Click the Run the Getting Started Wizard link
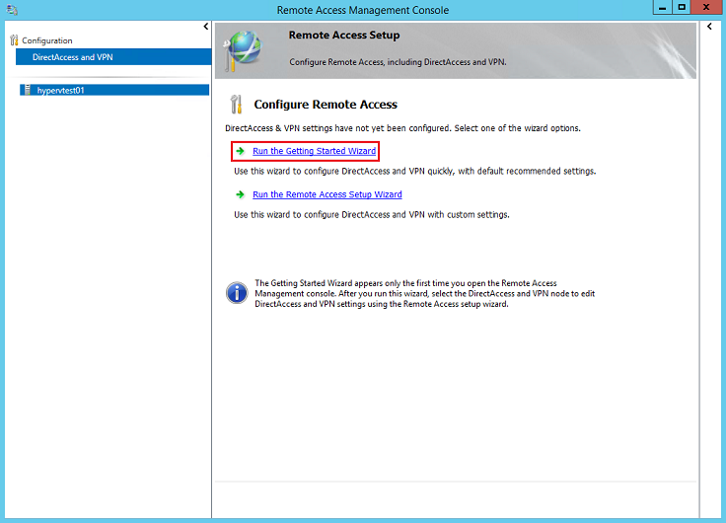 tap(314, 151)
